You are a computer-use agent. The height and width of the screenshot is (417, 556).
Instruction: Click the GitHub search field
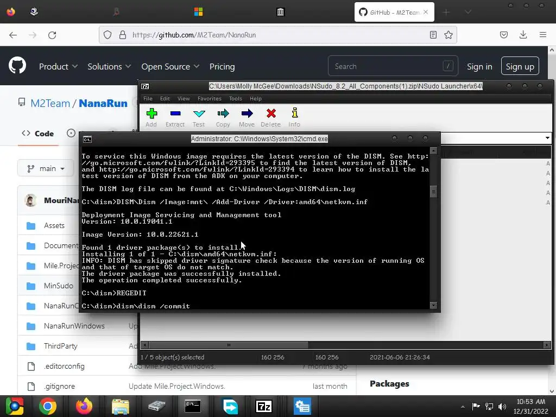point(393,66)
